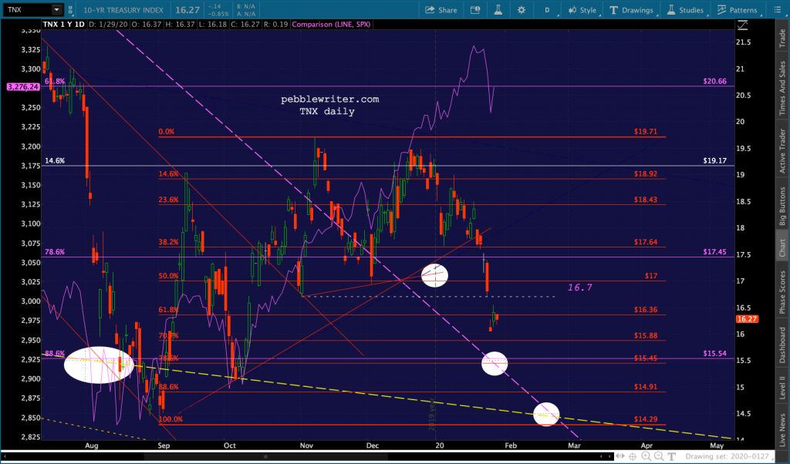Open the flask lab icon in toolbar
The height and width of the screenshot is (464, 790).
tap(498, 10)
